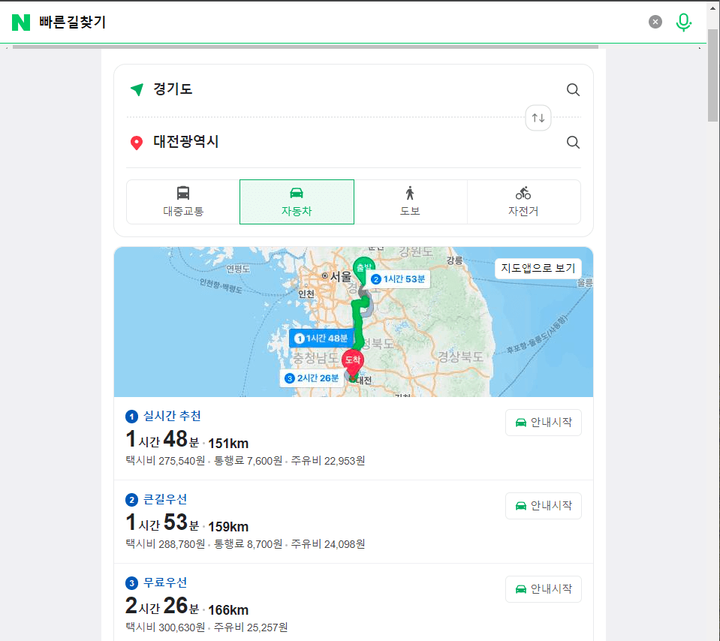Switch to the 대중교통 transit mode tab
Viewport: 720px width, 641px height.
[x=182, y=202]
